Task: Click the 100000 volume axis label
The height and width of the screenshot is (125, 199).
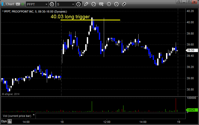Action: click(x=191, y=98)
